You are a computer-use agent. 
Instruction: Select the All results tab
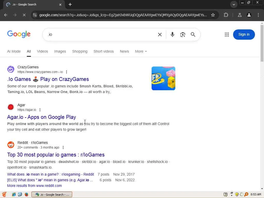[29, 51]
